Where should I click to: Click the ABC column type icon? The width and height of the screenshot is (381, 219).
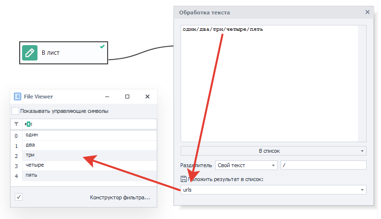click(x=28, y=124)
